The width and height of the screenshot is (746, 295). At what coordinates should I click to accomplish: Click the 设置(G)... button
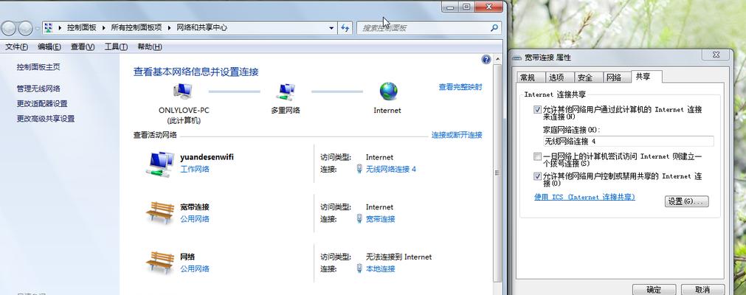686,201
